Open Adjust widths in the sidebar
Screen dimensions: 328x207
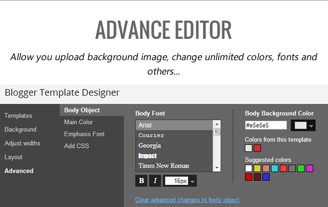click(22, 143)
